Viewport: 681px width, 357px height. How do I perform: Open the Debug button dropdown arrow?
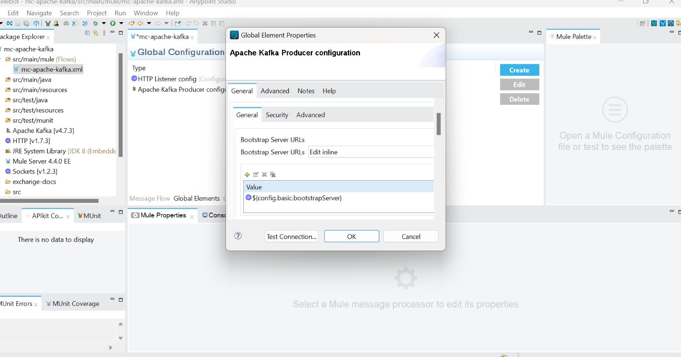coord(104,23)
